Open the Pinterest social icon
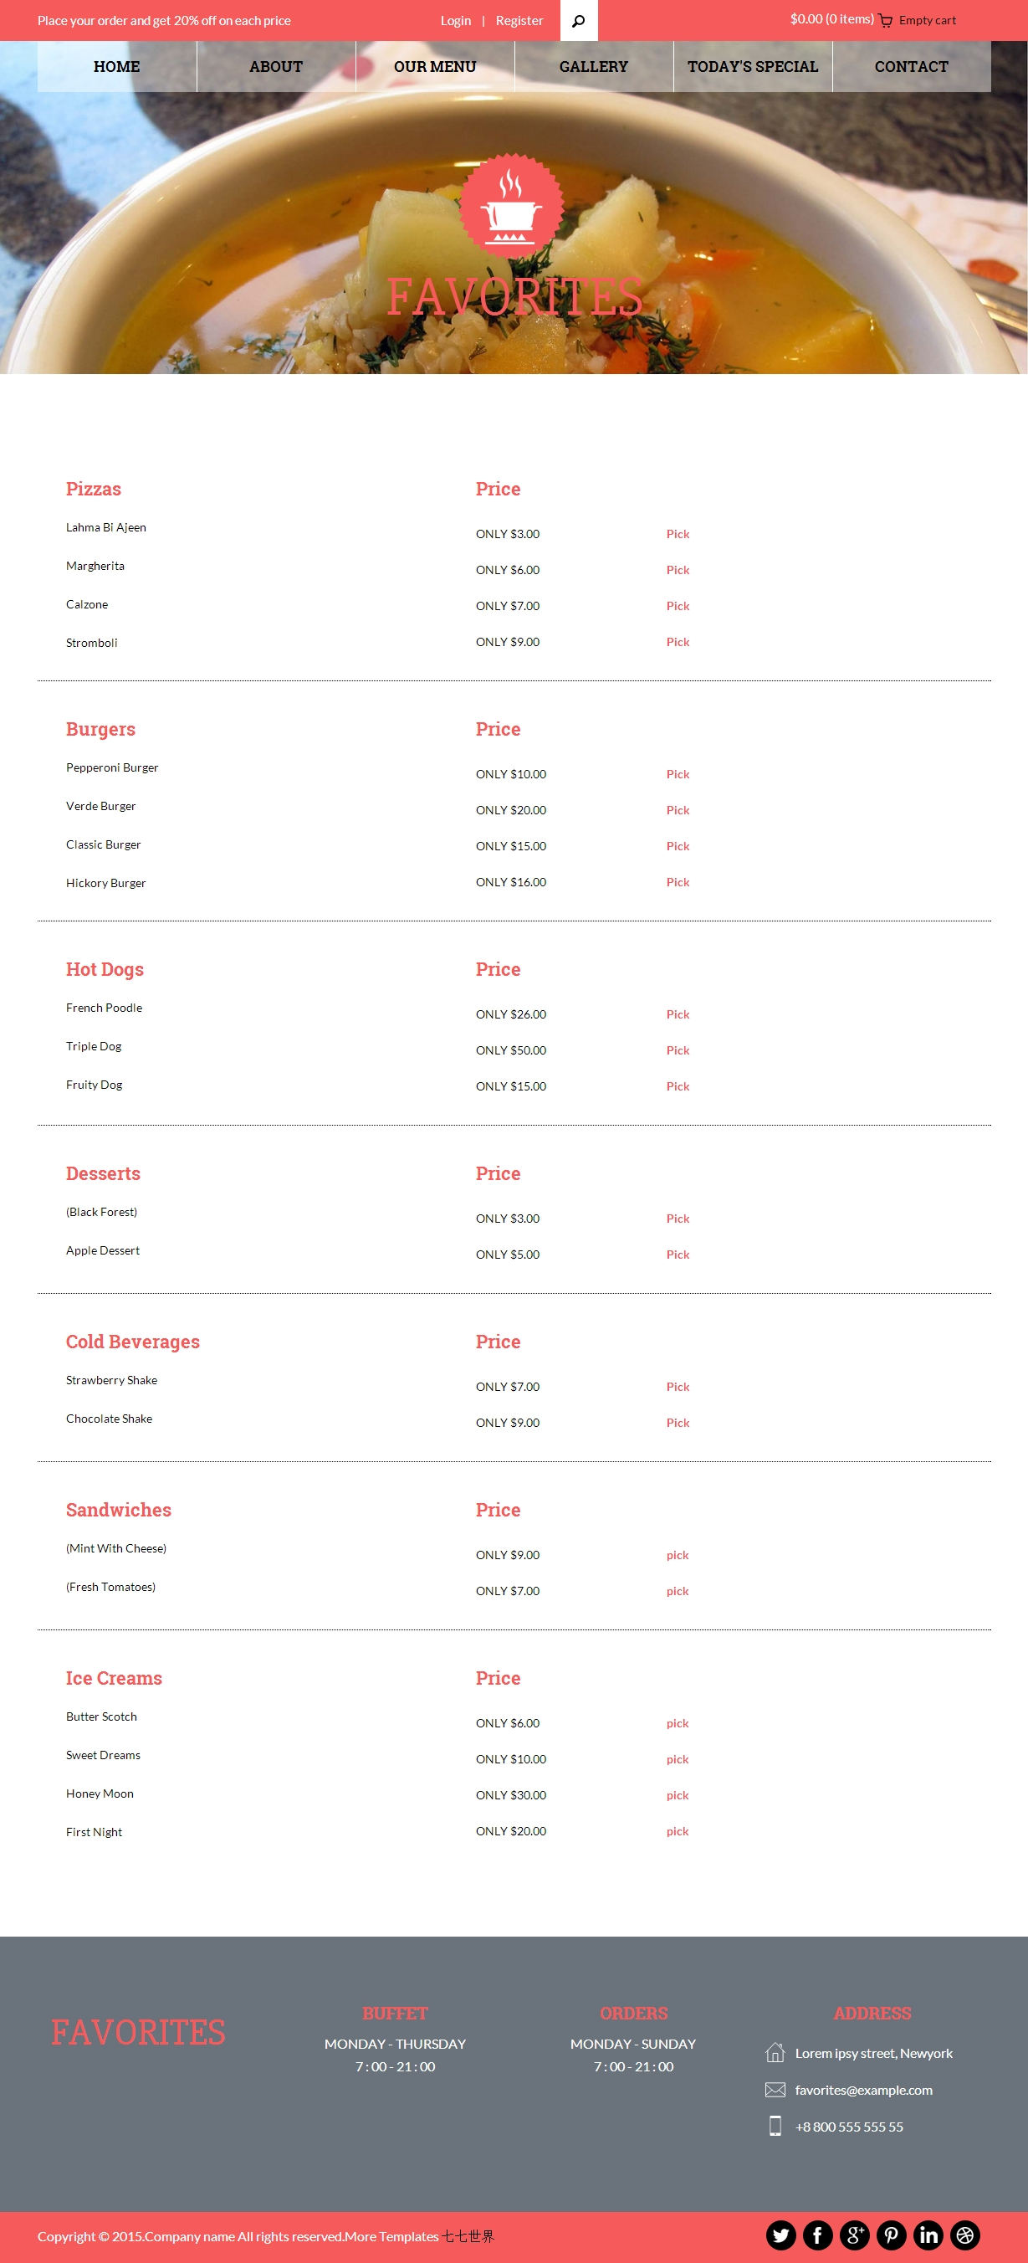Image resolution: width=1028 pixels, height=2263 pixels. point(891,2235)
